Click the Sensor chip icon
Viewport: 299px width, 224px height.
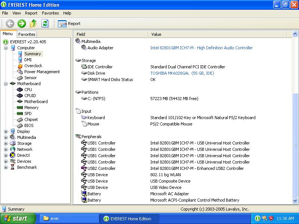pos(20,78)
